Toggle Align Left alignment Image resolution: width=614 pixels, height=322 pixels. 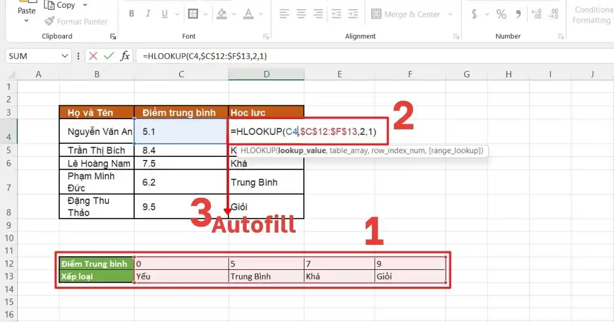[x=284, y=14]
